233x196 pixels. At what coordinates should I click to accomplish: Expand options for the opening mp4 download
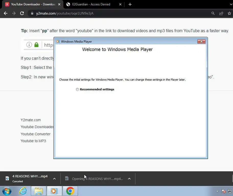129,179
